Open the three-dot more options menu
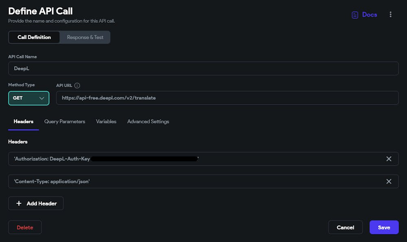407x242 pixels. pyautogui.click(x=390, y=15)
